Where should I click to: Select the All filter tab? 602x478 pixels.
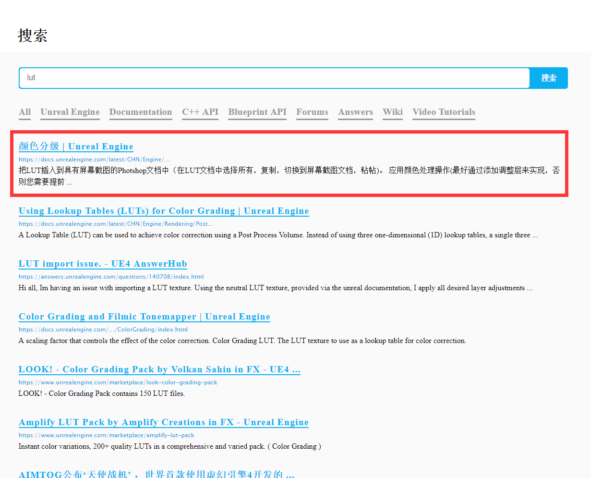tap(25, 112)
